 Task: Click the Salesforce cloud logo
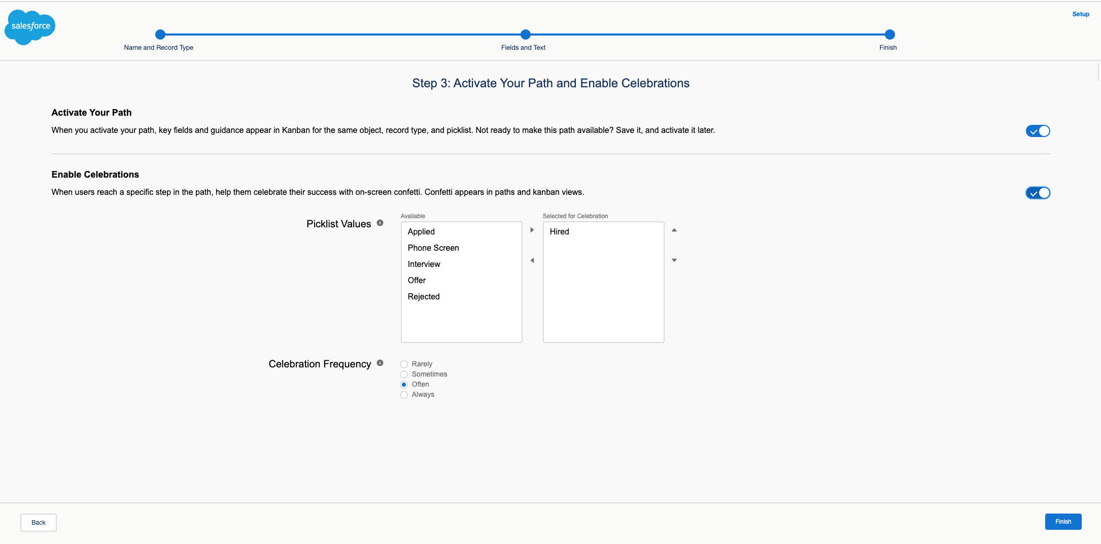[x=30, y=26]
